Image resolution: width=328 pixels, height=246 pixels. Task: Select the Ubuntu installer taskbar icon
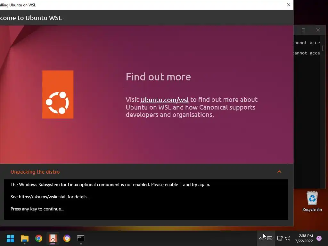click(x=53, y=238)
